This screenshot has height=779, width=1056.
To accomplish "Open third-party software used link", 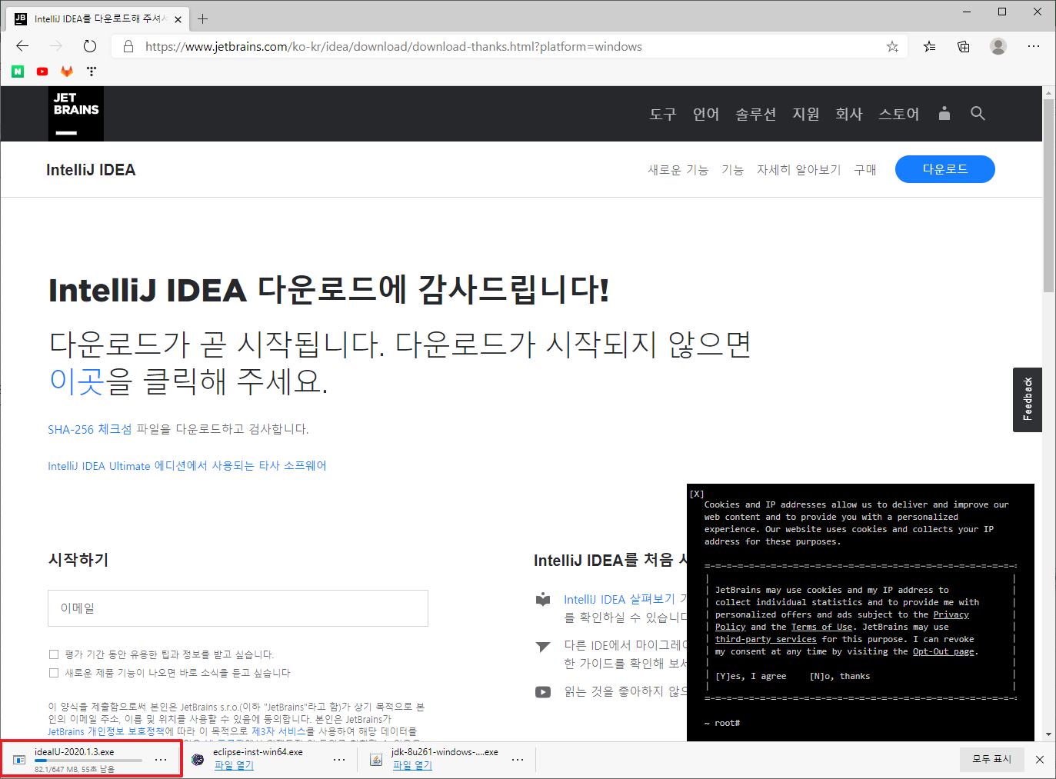I will tap(187, 466).
